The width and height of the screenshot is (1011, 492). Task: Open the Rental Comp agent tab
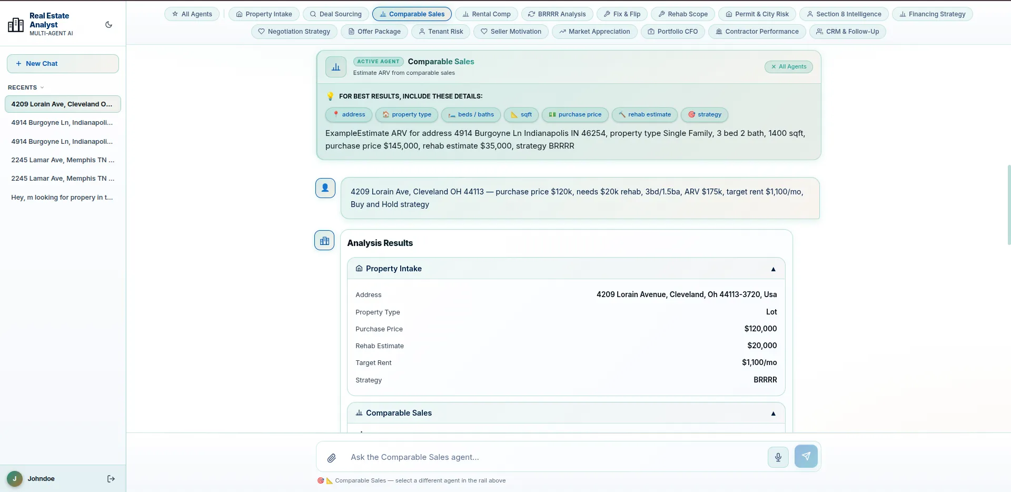(487, 14)
